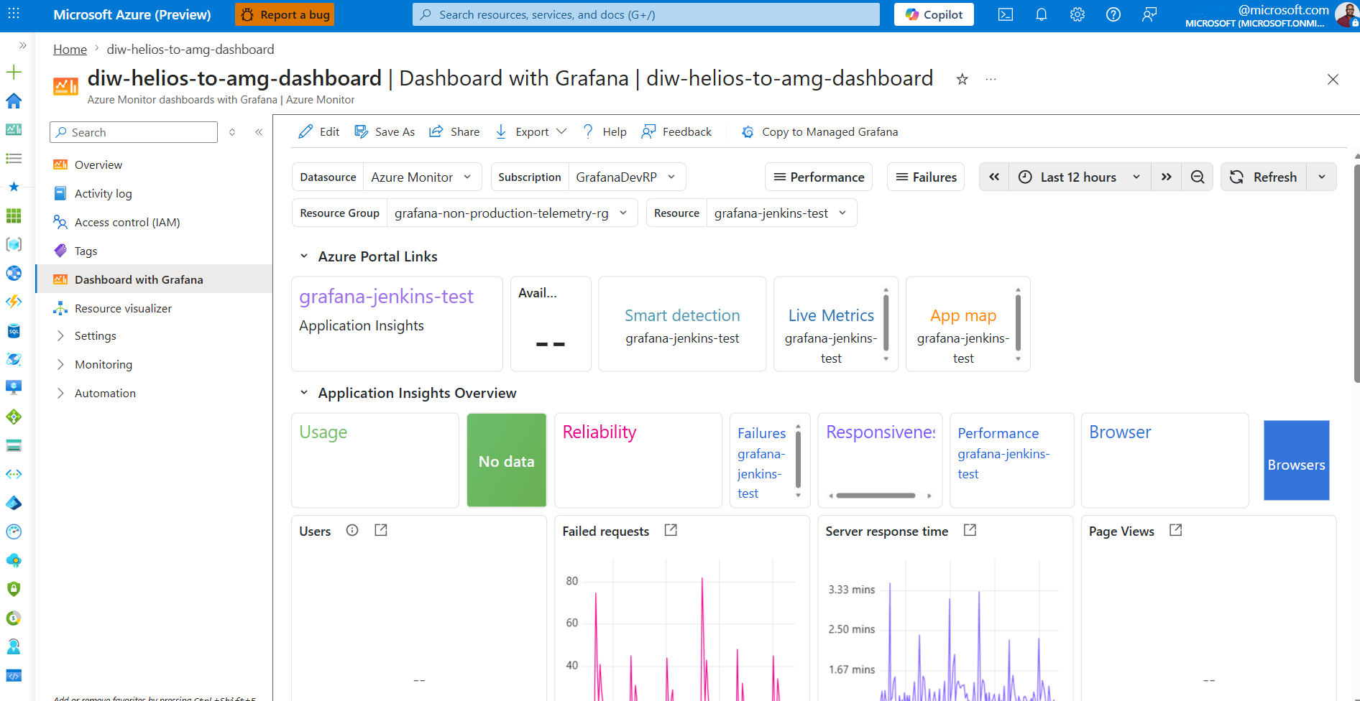Open the Azure portal menu grid icon
Image resolution: width=1360 pixels, height=701 pixels.
[x=14, y=14]
